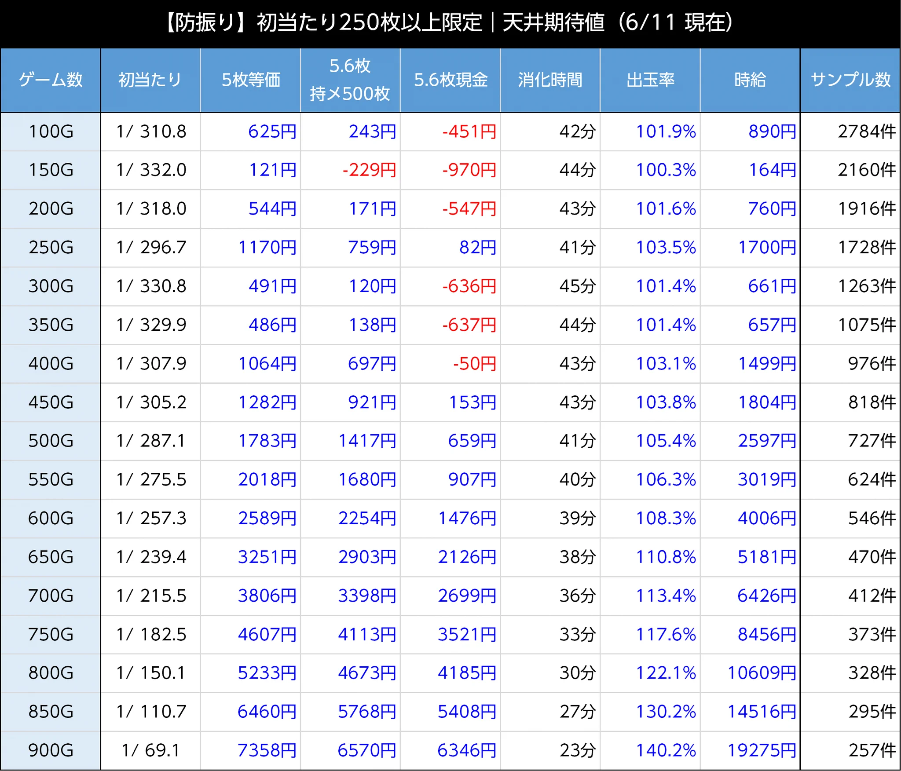Click the 750G row label
The image size is (901, 771).
51,634
